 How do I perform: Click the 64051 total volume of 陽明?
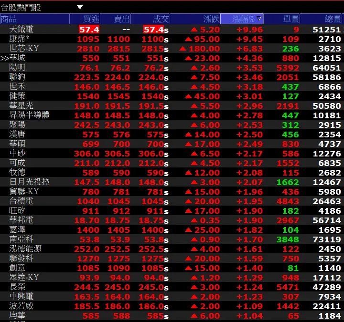pos(327,68)
